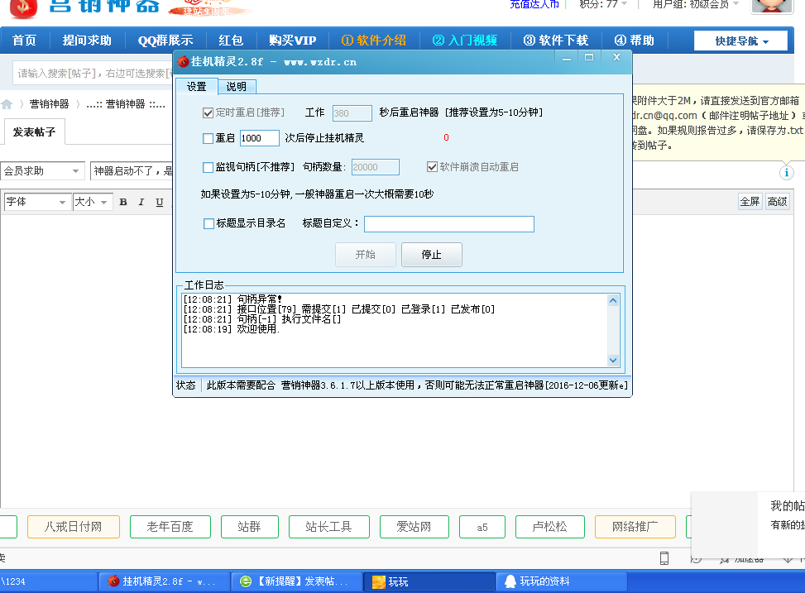Screen dimensions: 805x593
Task: Expand the 字体 font dropdown
Action: pos(37,203)
